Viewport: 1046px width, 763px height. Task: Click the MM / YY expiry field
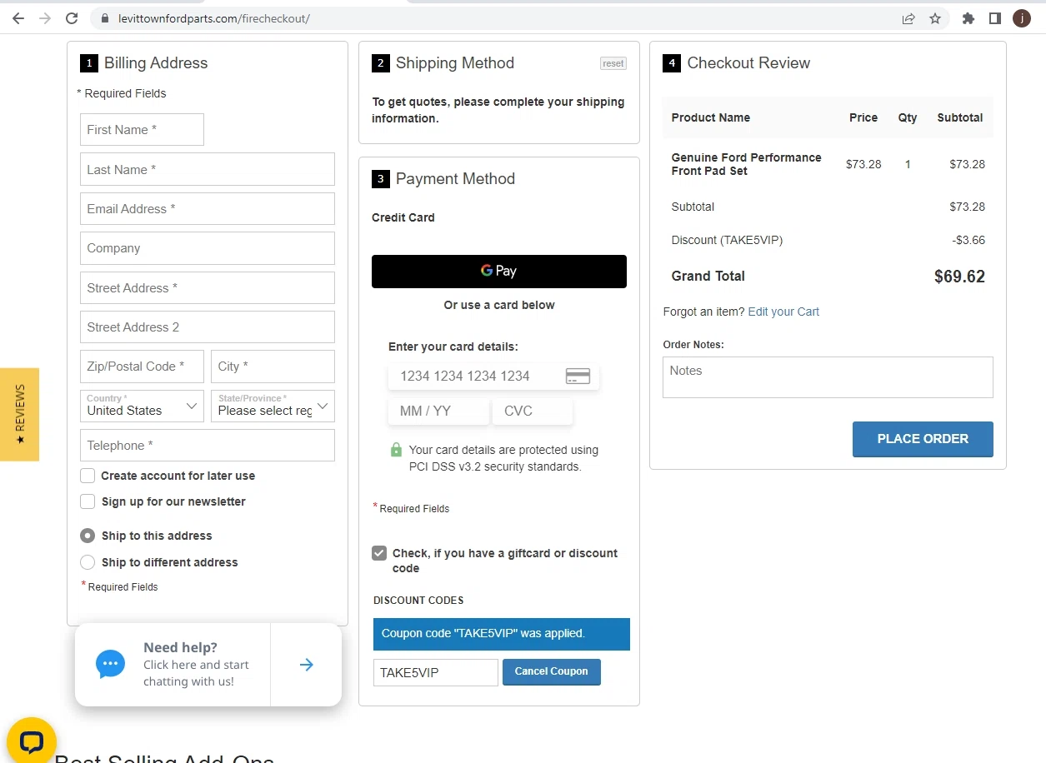tap(439, 411)
